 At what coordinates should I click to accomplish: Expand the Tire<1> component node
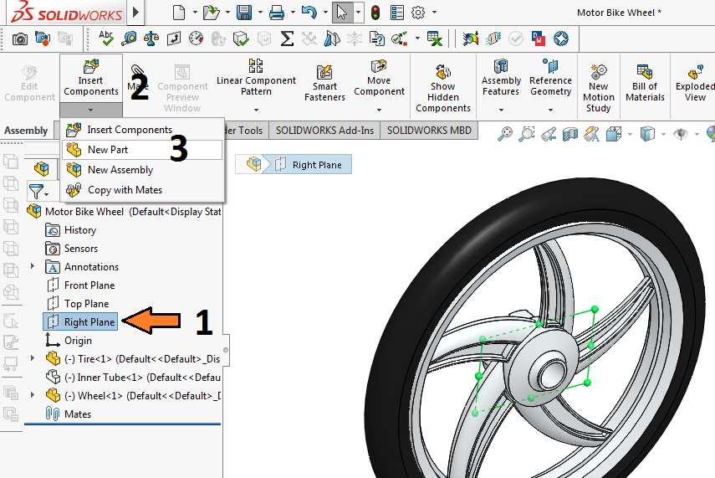pos(33,358)
